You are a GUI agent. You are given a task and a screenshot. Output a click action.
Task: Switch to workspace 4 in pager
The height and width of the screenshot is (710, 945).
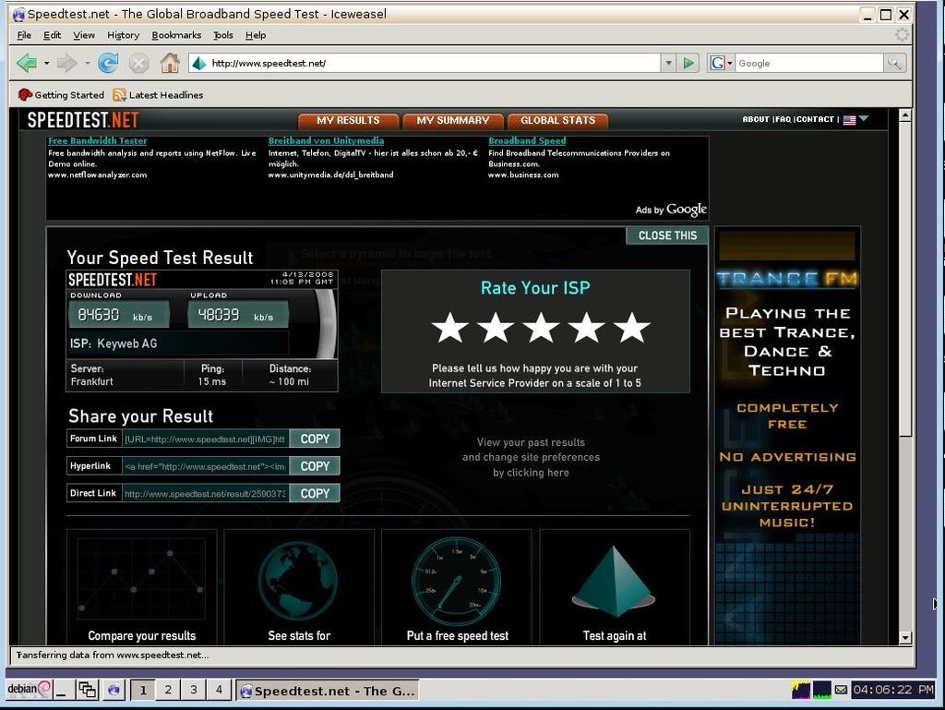219,690
